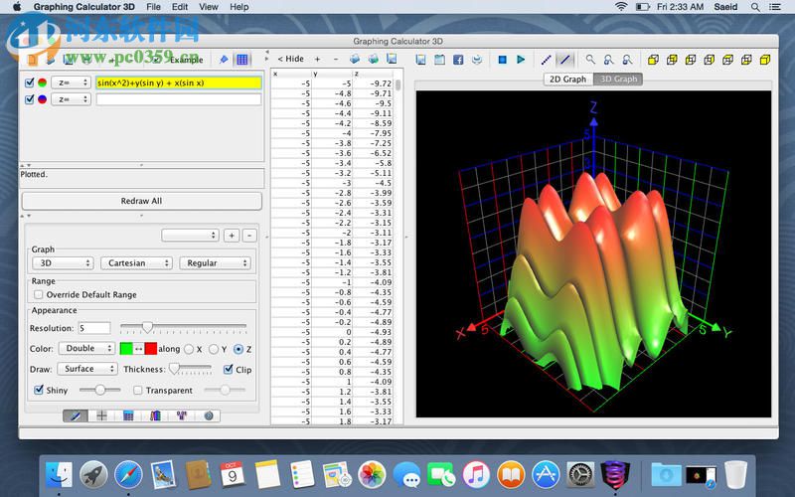Click the Redraw All button
This screenshot has width=795, height=497.
(x=141, y=201)
